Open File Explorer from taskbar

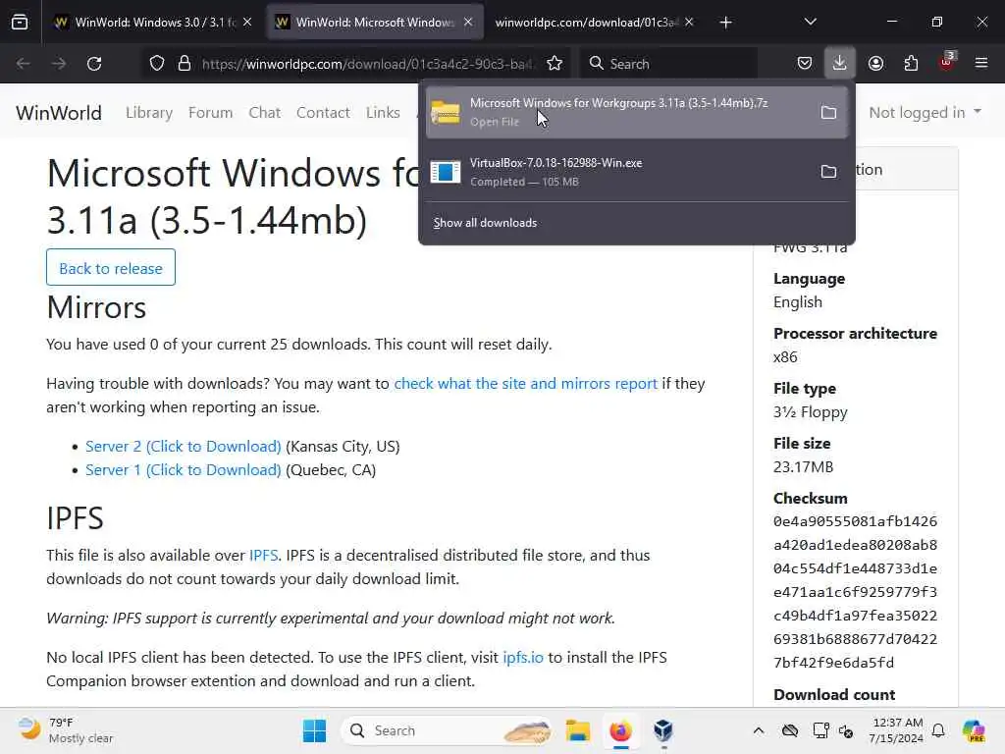577,730
